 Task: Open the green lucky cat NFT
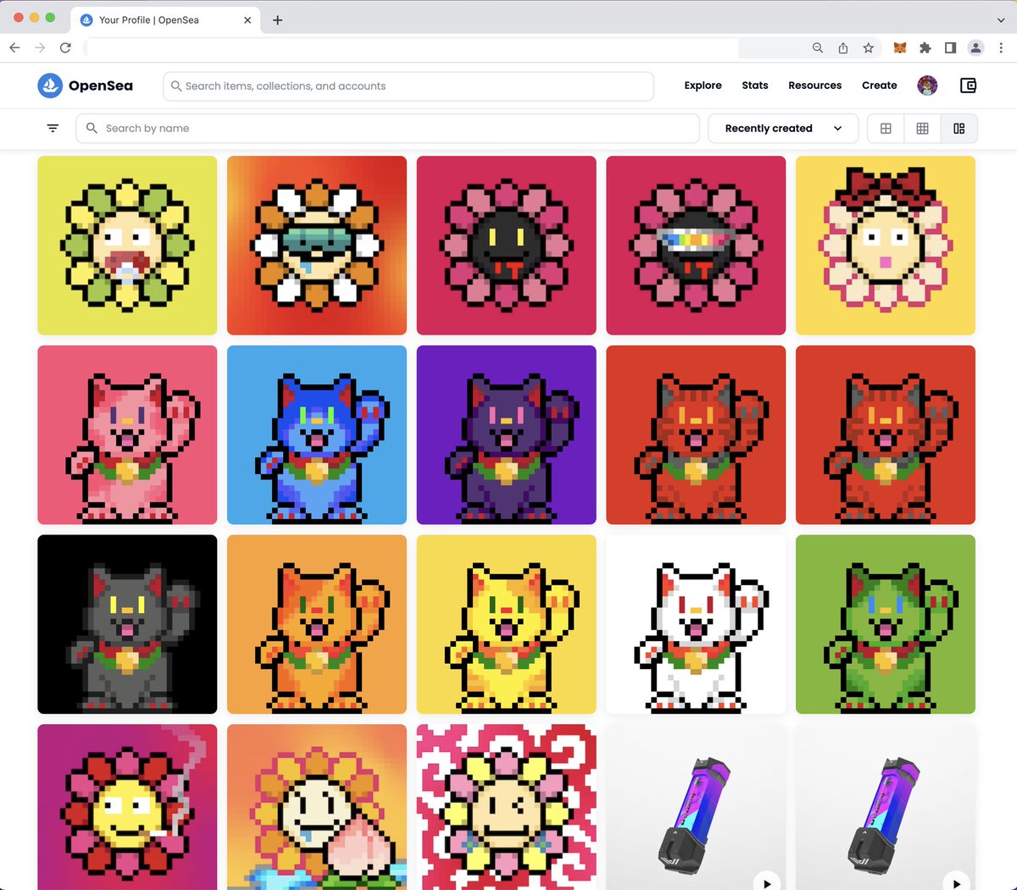(x=886, y=624)
